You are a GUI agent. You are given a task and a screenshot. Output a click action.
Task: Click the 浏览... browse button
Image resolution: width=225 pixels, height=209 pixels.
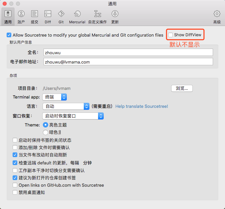[x=182, y=88]
